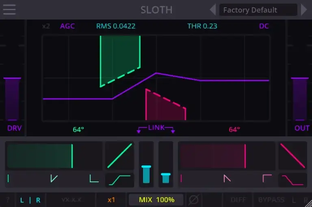Click the x1 oversampling selector
312x207 pixels.
pyautogui.click(x=111, y=200)
